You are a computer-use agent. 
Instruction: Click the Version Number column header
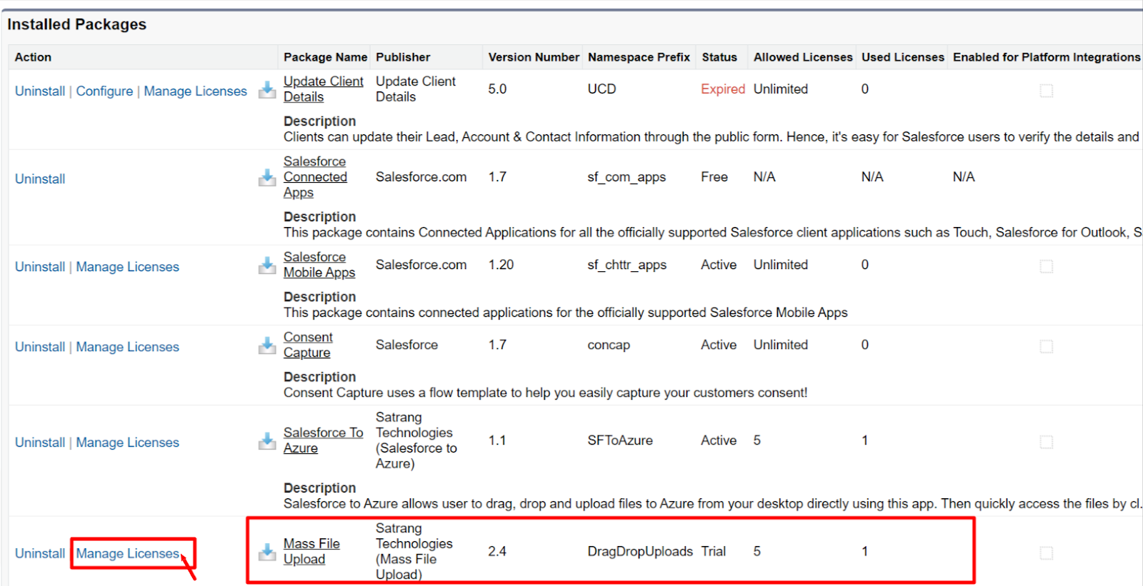534,57
